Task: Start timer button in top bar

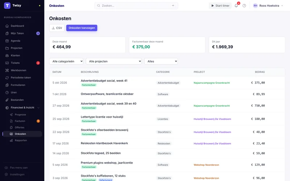Action: click(x=220, y=6)
